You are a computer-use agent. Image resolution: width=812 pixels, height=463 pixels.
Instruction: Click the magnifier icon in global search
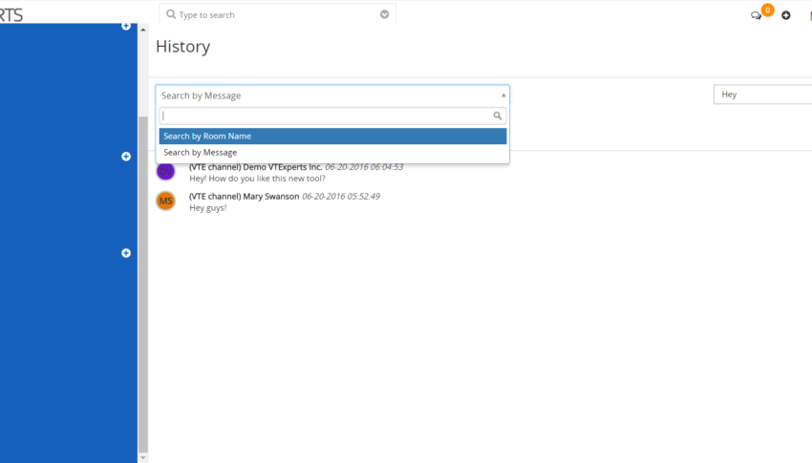pos(171,14)
